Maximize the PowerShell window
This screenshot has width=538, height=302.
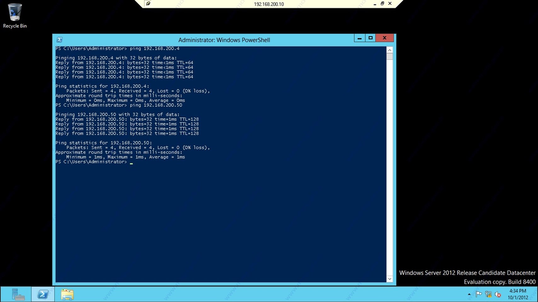[370, 38]
